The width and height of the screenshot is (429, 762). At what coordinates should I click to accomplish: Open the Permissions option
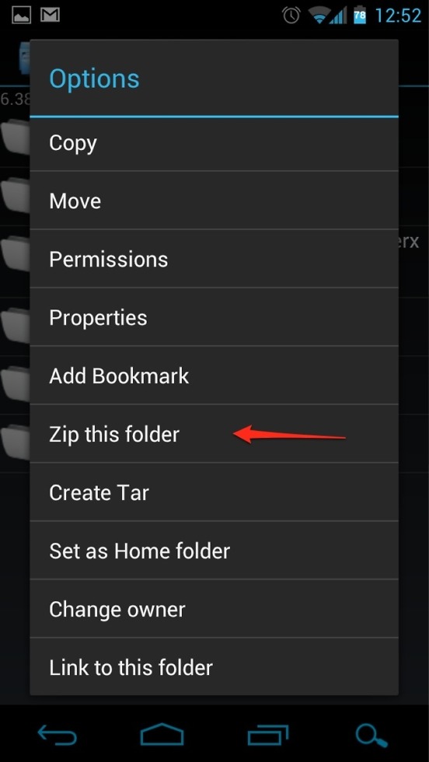pyautogui.click(x=214, y=258)
